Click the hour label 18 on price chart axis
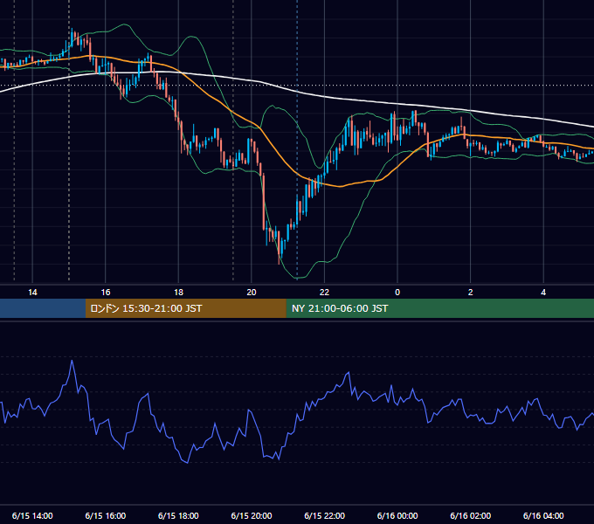The width and height of the screenshot is (594, 524). pos(178,293)
